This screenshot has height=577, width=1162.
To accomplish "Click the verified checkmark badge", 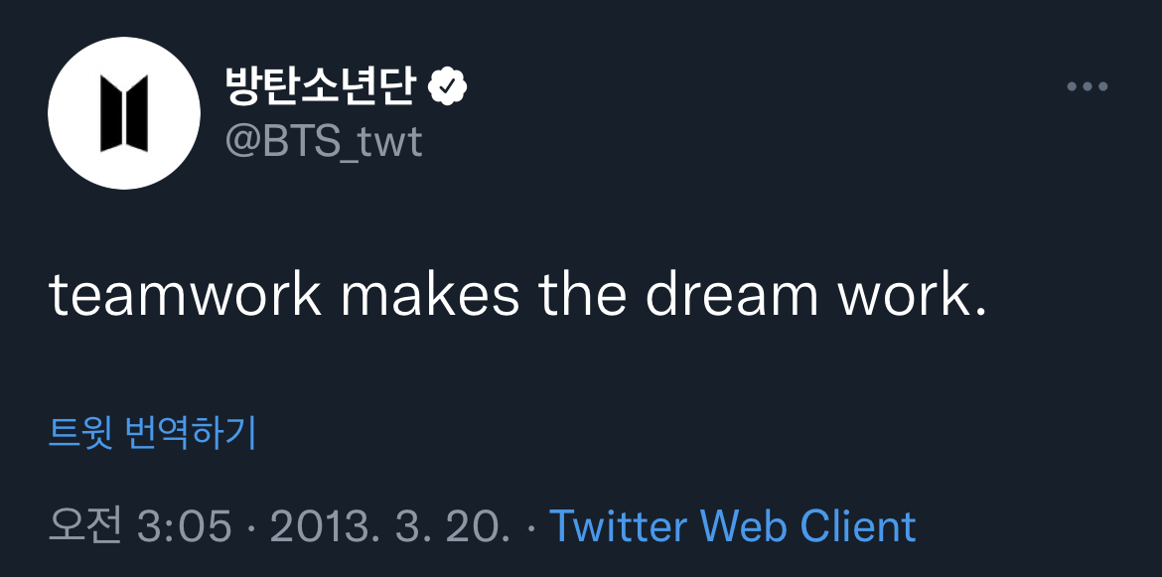I will pyautogui.click(x=448, y=87).
